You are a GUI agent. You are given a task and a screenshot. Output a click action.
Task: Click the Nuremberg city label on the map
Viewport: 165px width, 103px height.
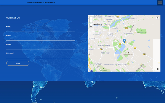(x=96, y=24)
